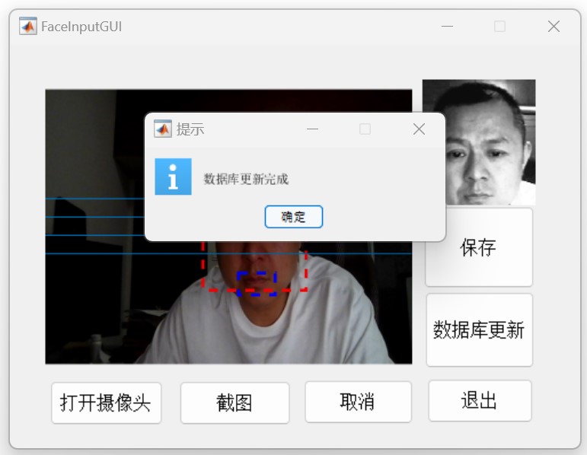Click the 保存 button
The image size is (587, 455).
pyautogui.click(x=479, y=247)
